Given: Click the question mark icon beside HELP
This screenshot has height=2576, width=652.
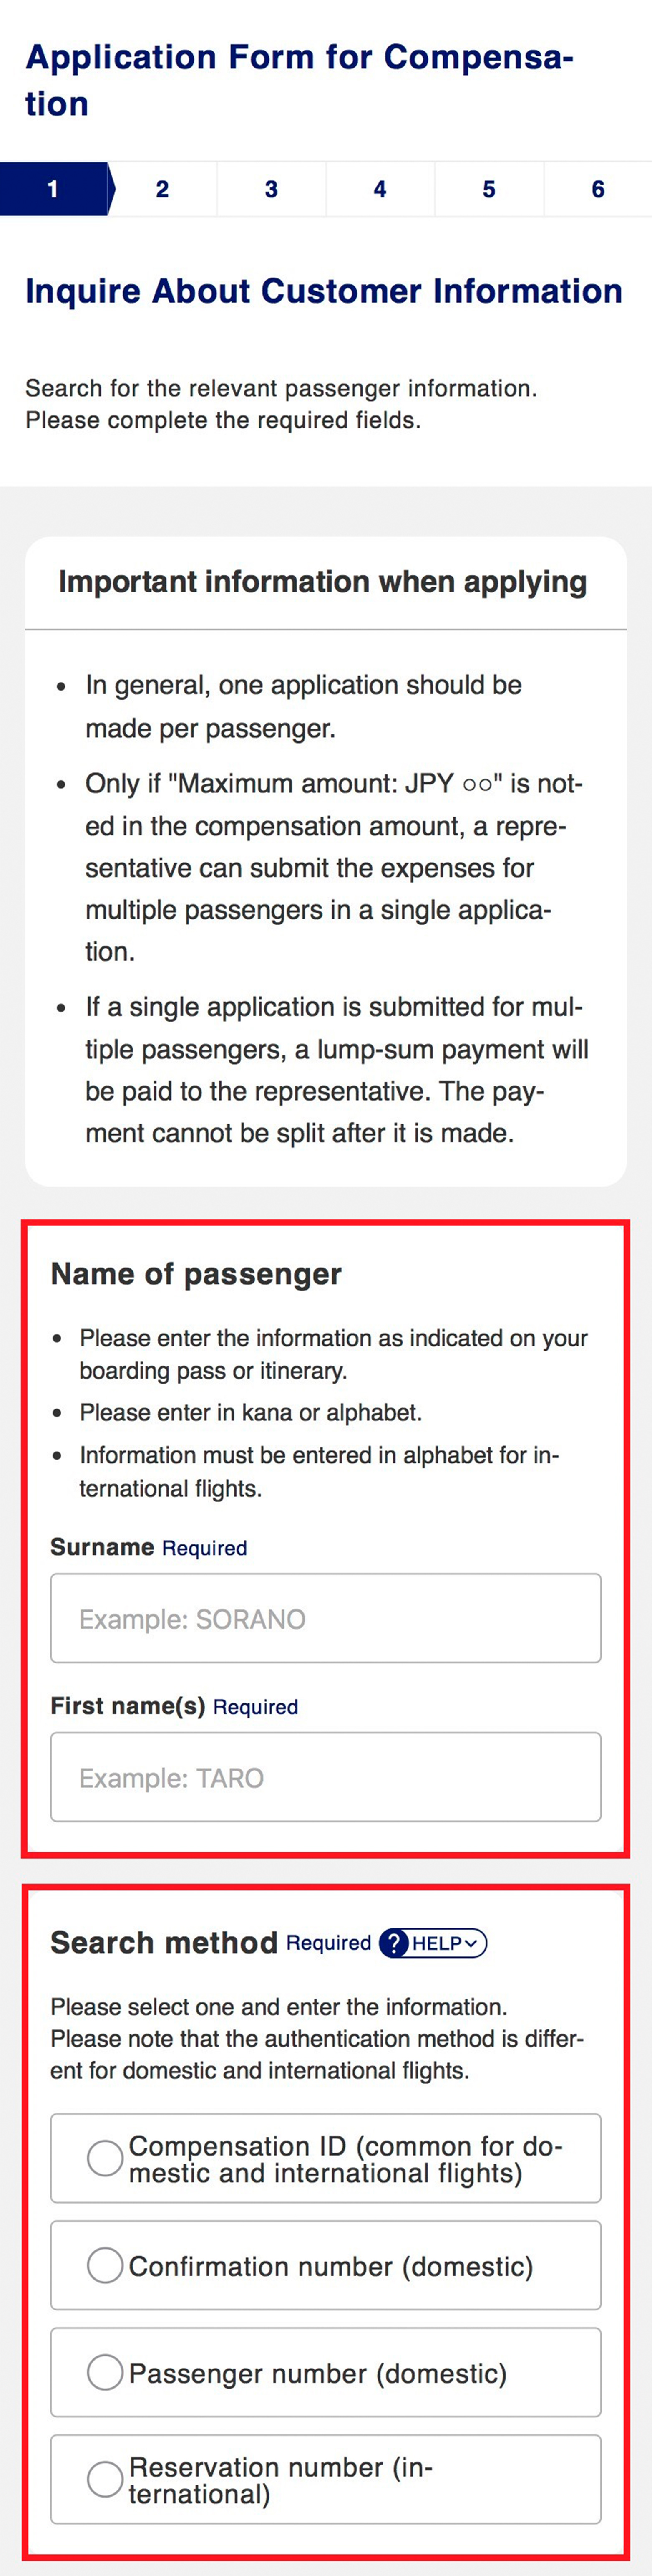Looking at the screenshot, I should pos(396,1943).
